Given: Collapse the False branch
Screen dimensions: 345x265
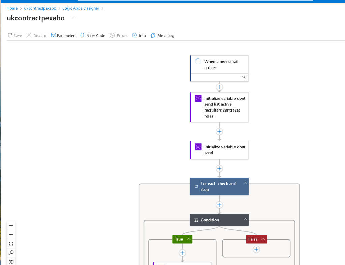Looking at the screenshot, I should coord(263,239).
